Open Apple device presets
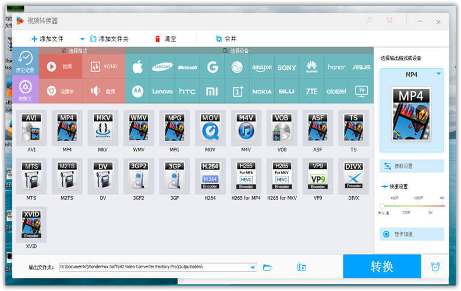The width and height of the screenshot is (461, 291). [x=137, y=67]
